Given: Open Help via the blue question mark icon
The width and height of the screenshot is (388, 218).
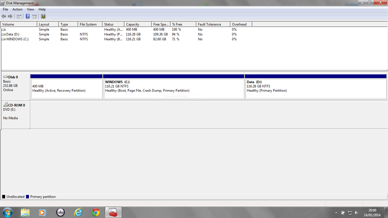Looking at the screenshot, I should (x=28, y=16).
